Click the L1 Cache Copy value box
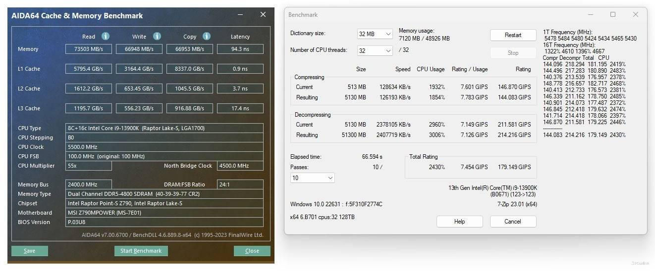This screenshot has height=271, width=655. 189,69
